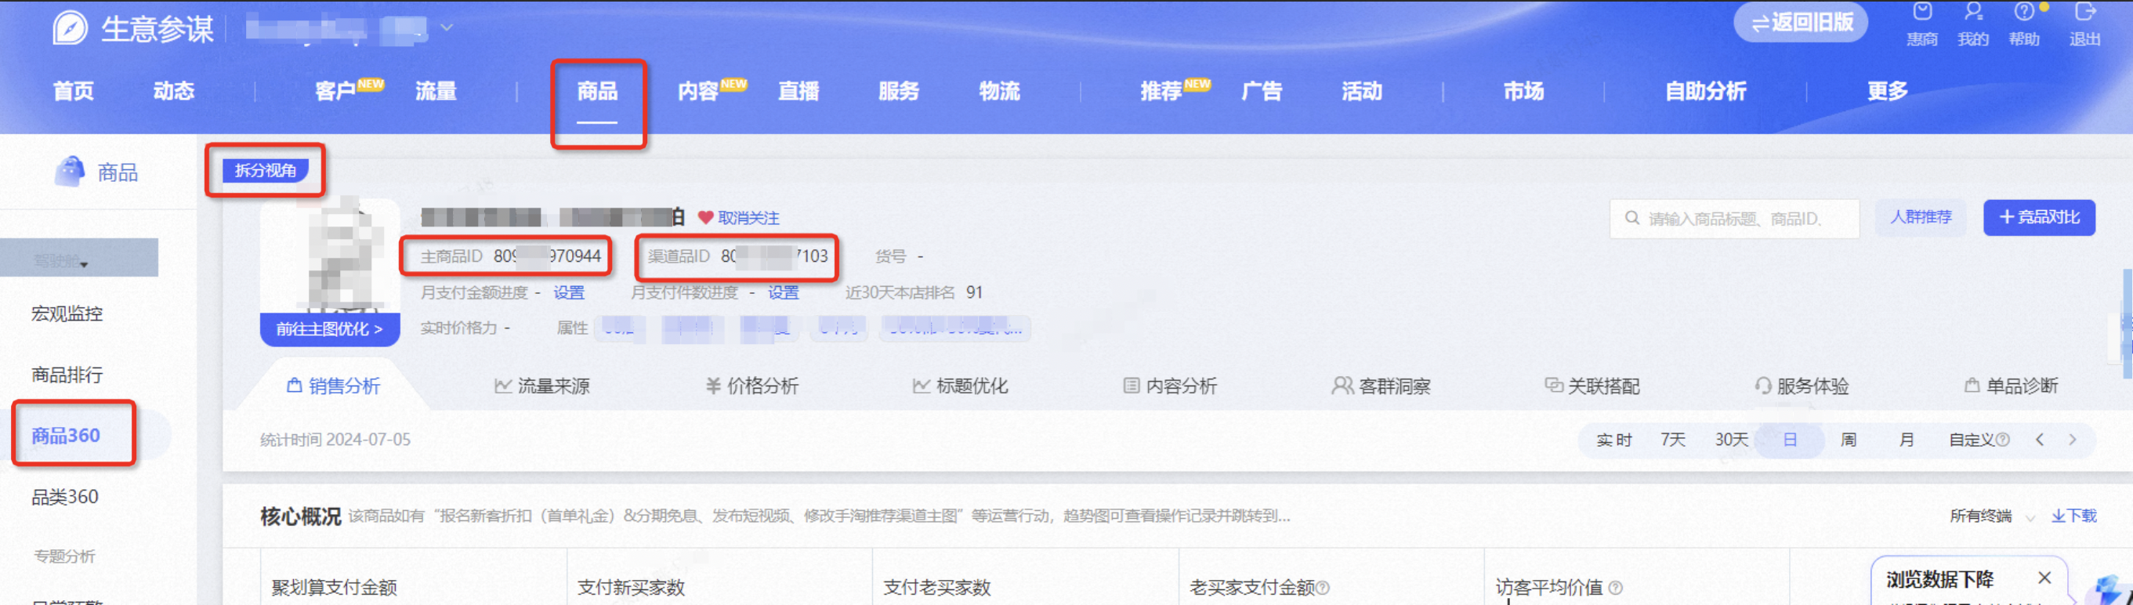Open the 推荐 nav item
The image size is (2133, 605).
pyautogui.click(x=1161, y=90)
